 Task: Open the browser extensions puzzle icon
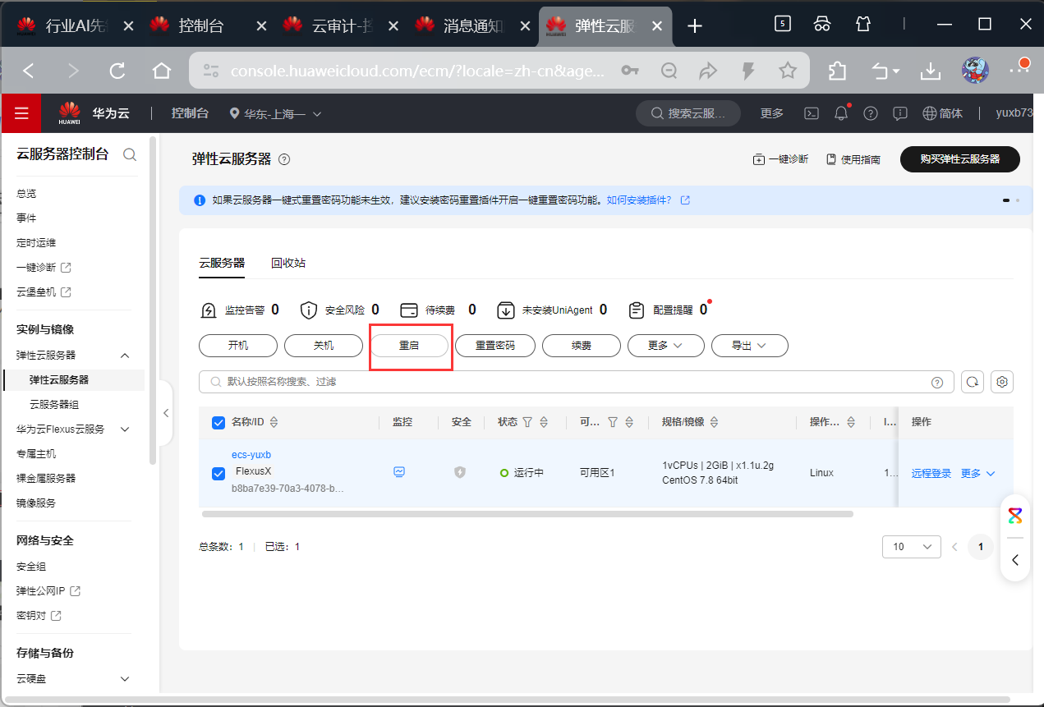click(x=837, y=71)
